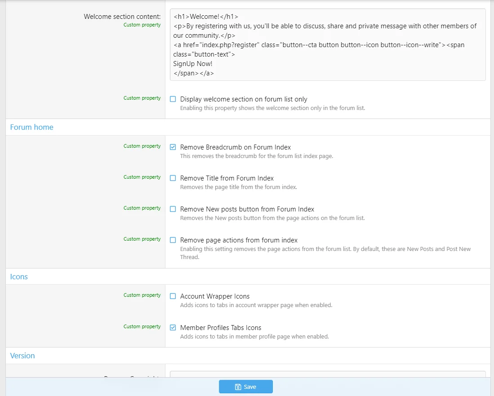Click the floppy disk icon on Save
Screen dimensions: 494x396
tap(238, 387)
